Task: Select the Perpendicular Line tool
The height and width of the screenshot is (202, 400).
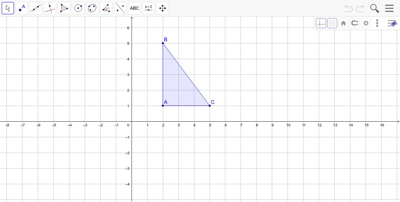Action: [x=50, y=8]
